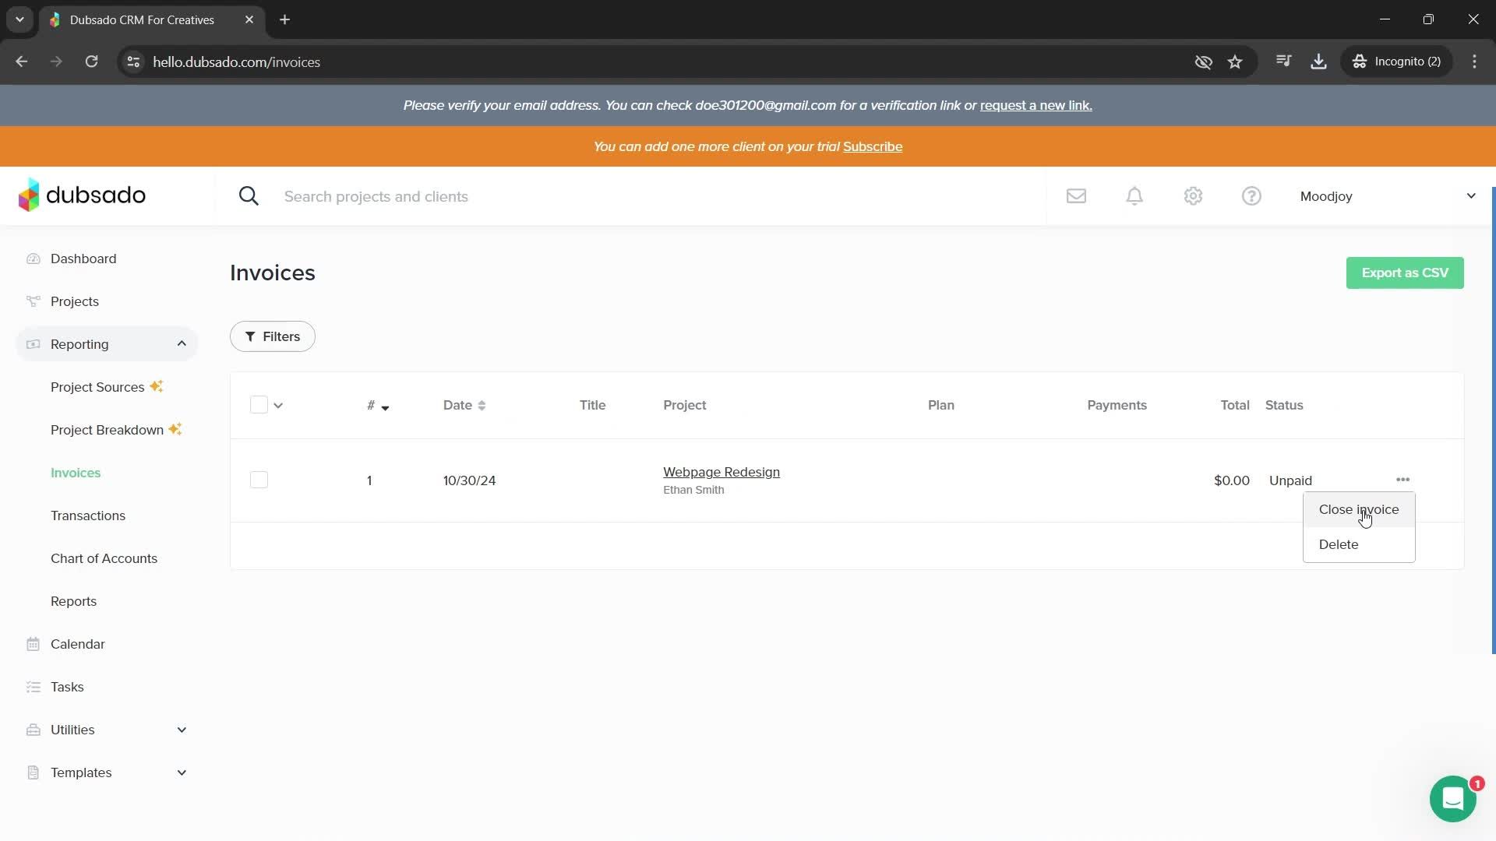Reload the page in browser
Image resolution: width=1496 pixels, height=841 pixels.
91,62
